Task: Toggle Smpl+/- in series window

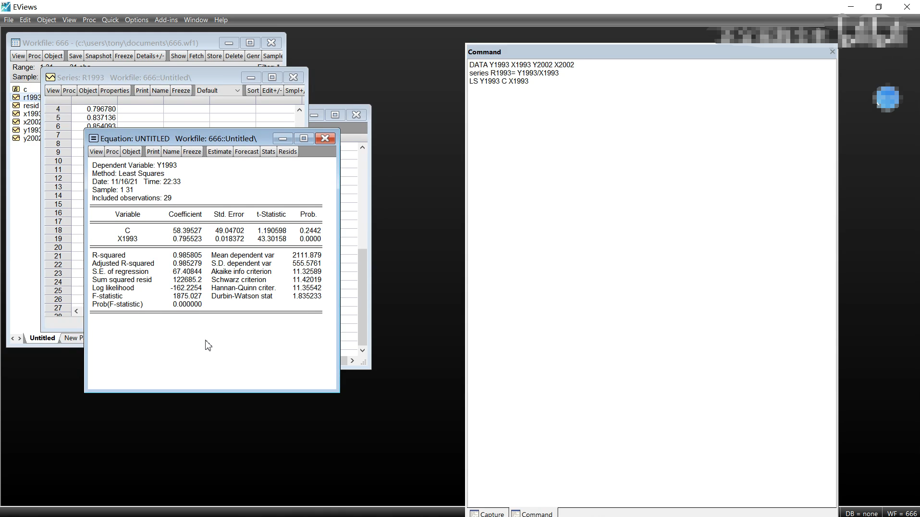Action: pyautogui.click(x=294, y=90)
